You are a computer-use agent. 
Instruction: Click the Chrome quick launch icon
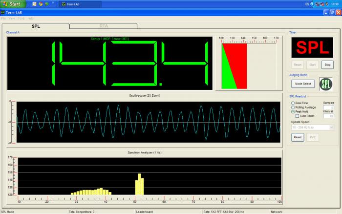[41, 3]
